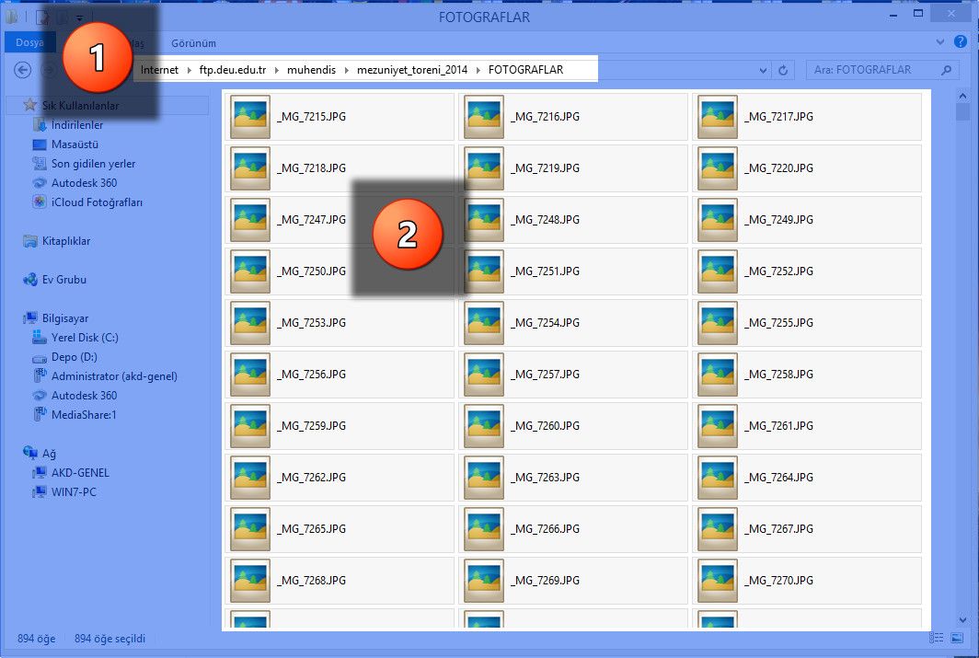Select the _MG_7260.JPG image icon
The height and width of the screenshot is (658, 979).
coord(484,426)
